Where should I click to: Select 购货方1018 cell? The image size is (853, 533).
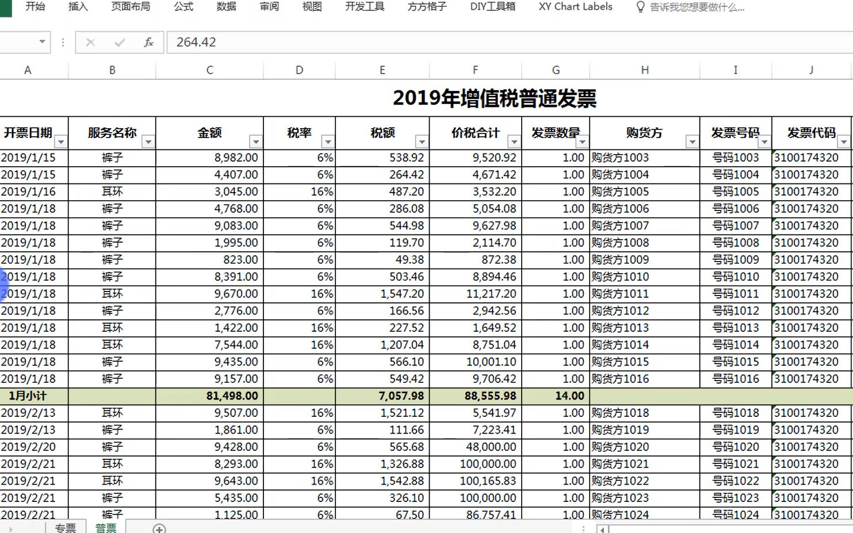pos(645,413)
